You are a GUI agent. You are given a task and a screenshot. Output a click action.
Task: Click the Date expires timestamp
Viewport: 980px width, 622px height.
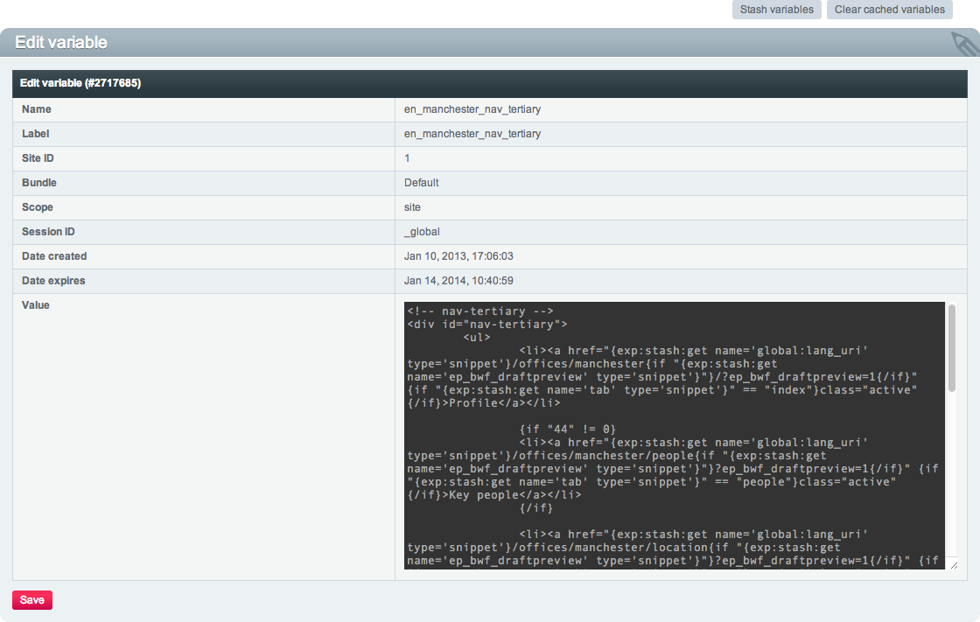click(458, 281)
